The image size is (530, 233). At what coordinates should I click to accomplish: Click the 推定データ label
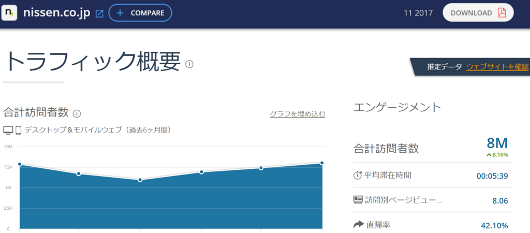[444, 67]
